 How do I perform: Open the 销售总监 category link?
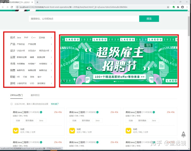43,70
